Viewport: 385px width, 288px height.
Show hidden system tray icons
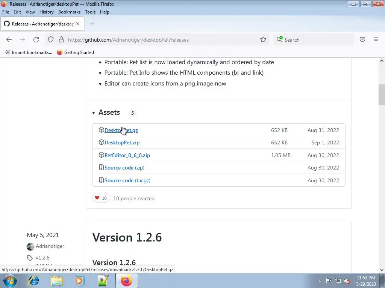point(320,281)
